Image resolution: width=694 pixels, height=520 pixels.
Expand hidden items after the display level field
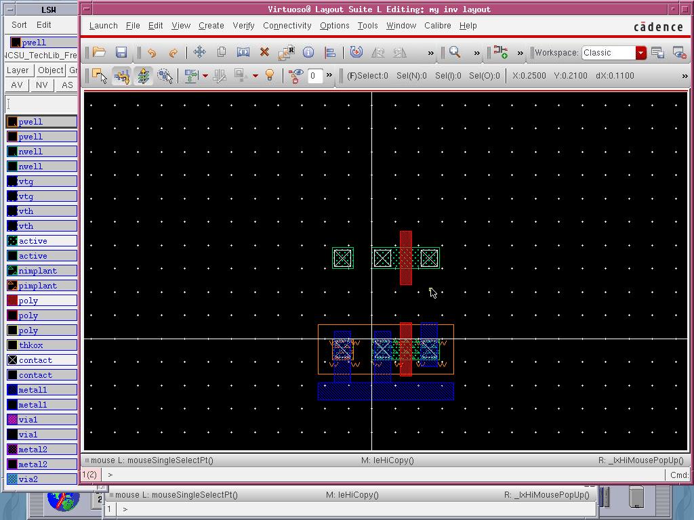(x=329, y=76)
